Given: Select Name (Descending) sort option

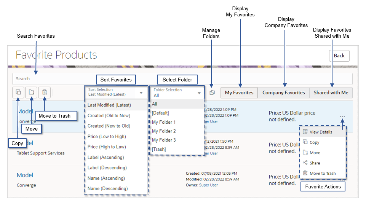Looking at the screenshot, I should [107, 188].
